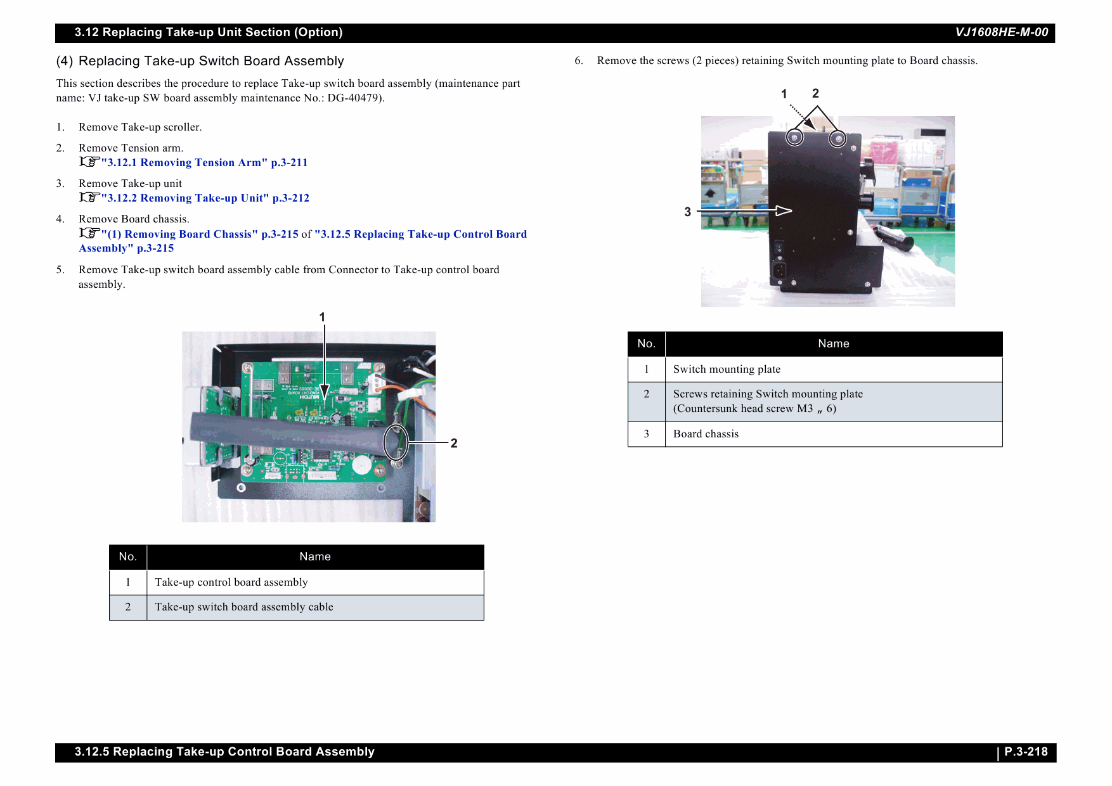Open the "3.12.1 Removing Tension Arm" p.3-211 link
Viewport: 1112px width, 786px height.
[x=204, y=162]
